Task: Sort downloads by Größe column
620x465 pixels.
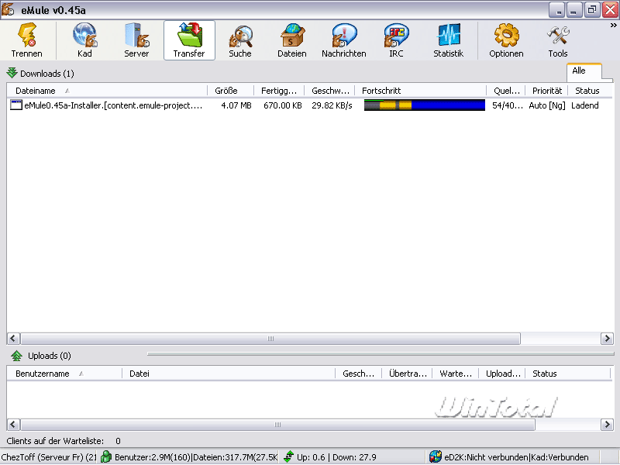Action: 231,91
